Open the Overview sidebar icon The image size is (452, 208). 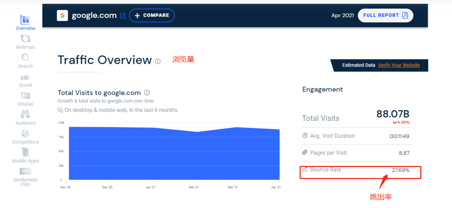click(25, 20)
